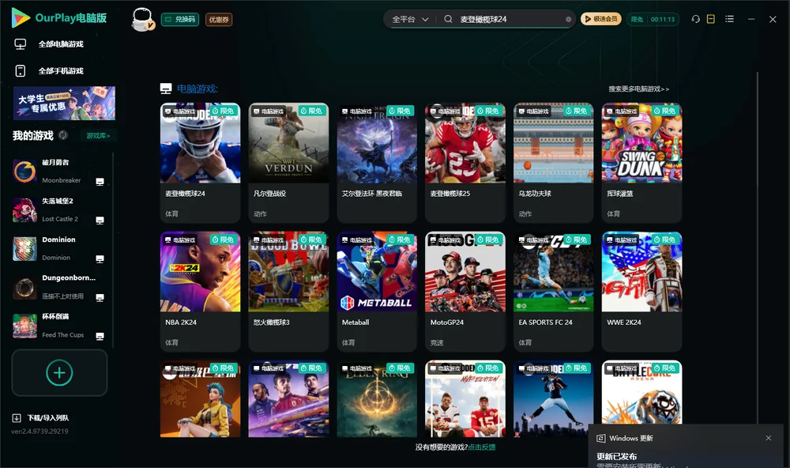The image size is (790, 468).
Task: Click the monitor icon for PC games
Action: [x=21, y=44]
